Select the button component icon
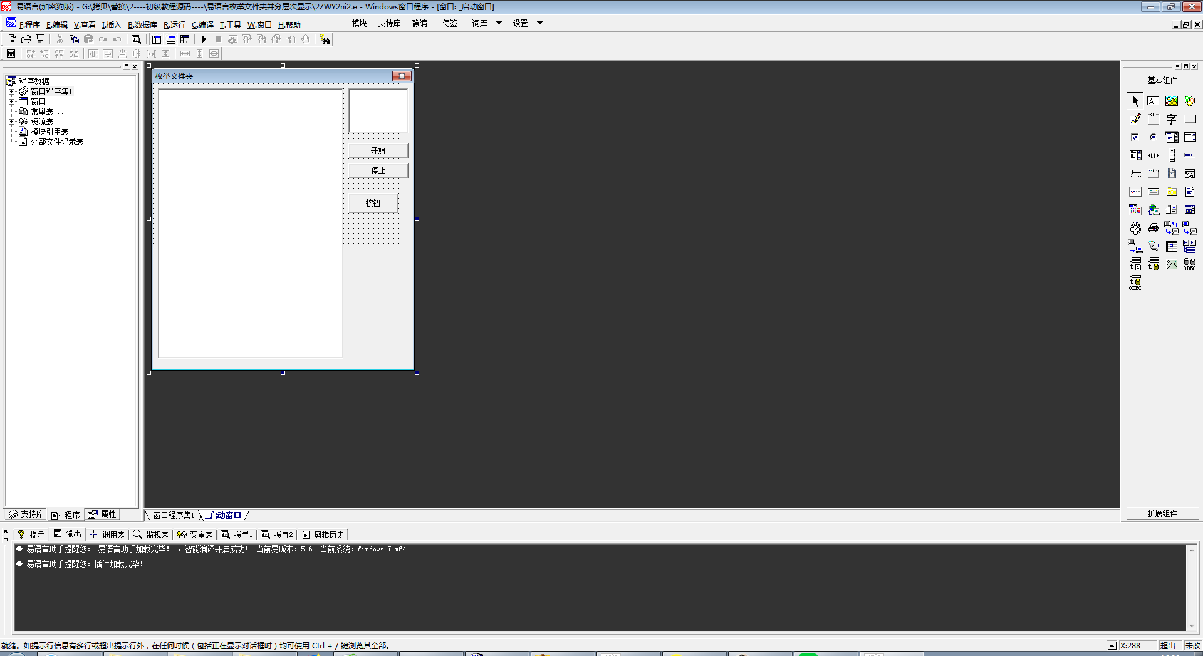Viewport: 1203px width, 656px height. (x=1190, y=119)
